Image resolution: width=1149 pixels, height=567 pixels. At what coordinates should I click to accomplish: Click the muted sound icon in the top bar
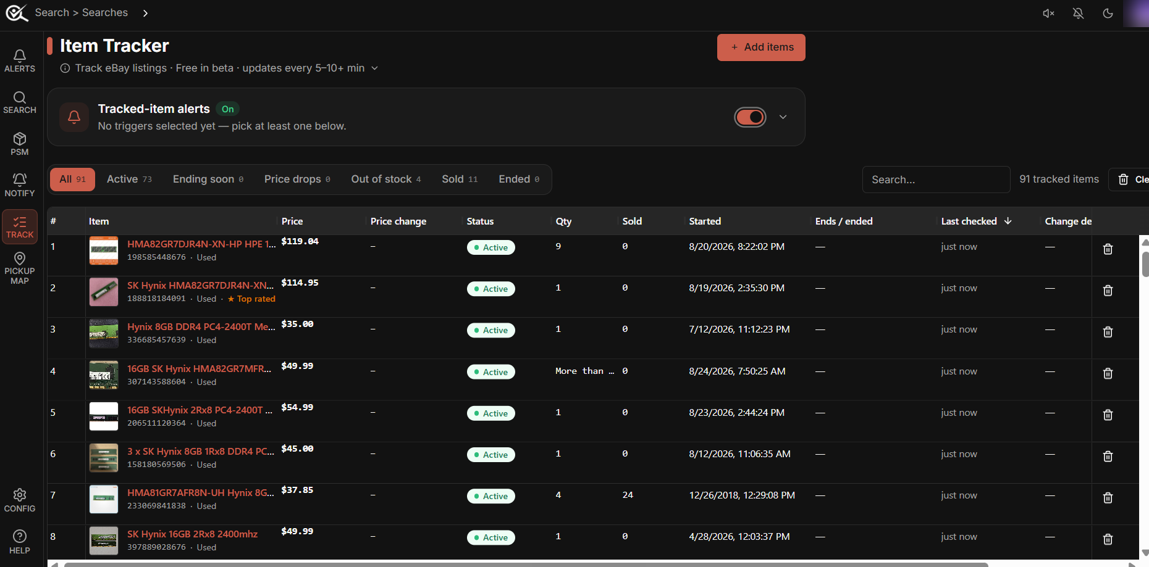[x=1048, y=14]
